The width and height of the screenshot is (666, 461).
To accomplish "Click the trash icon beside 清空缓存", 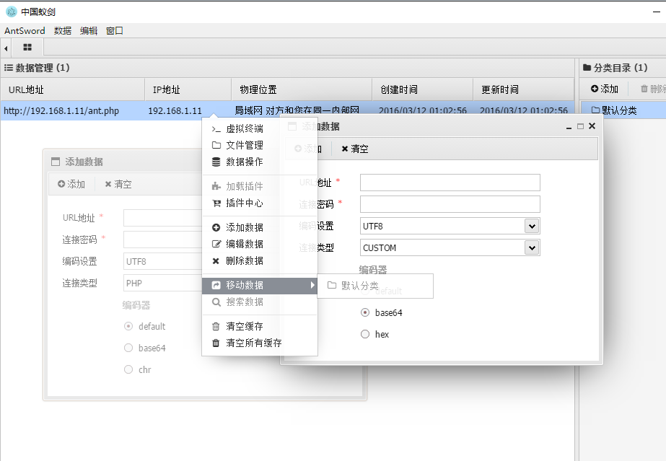I will click(x=216, y=326).
